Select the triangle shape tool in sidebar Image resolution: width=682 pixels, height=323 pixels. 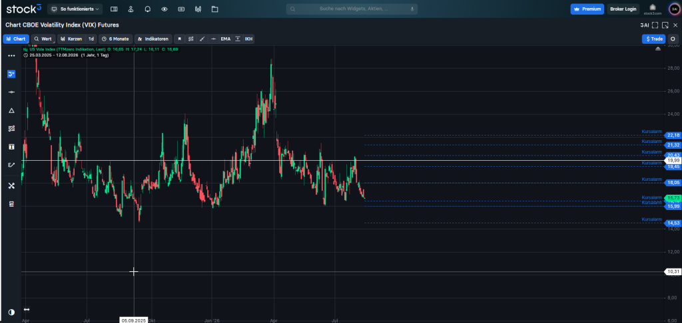tap(12, 110)
